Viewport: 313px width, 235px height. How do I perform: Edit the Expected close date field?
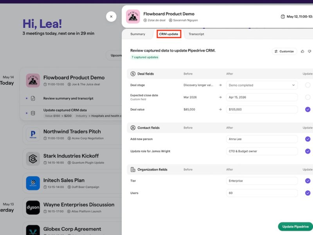point(262,97)
